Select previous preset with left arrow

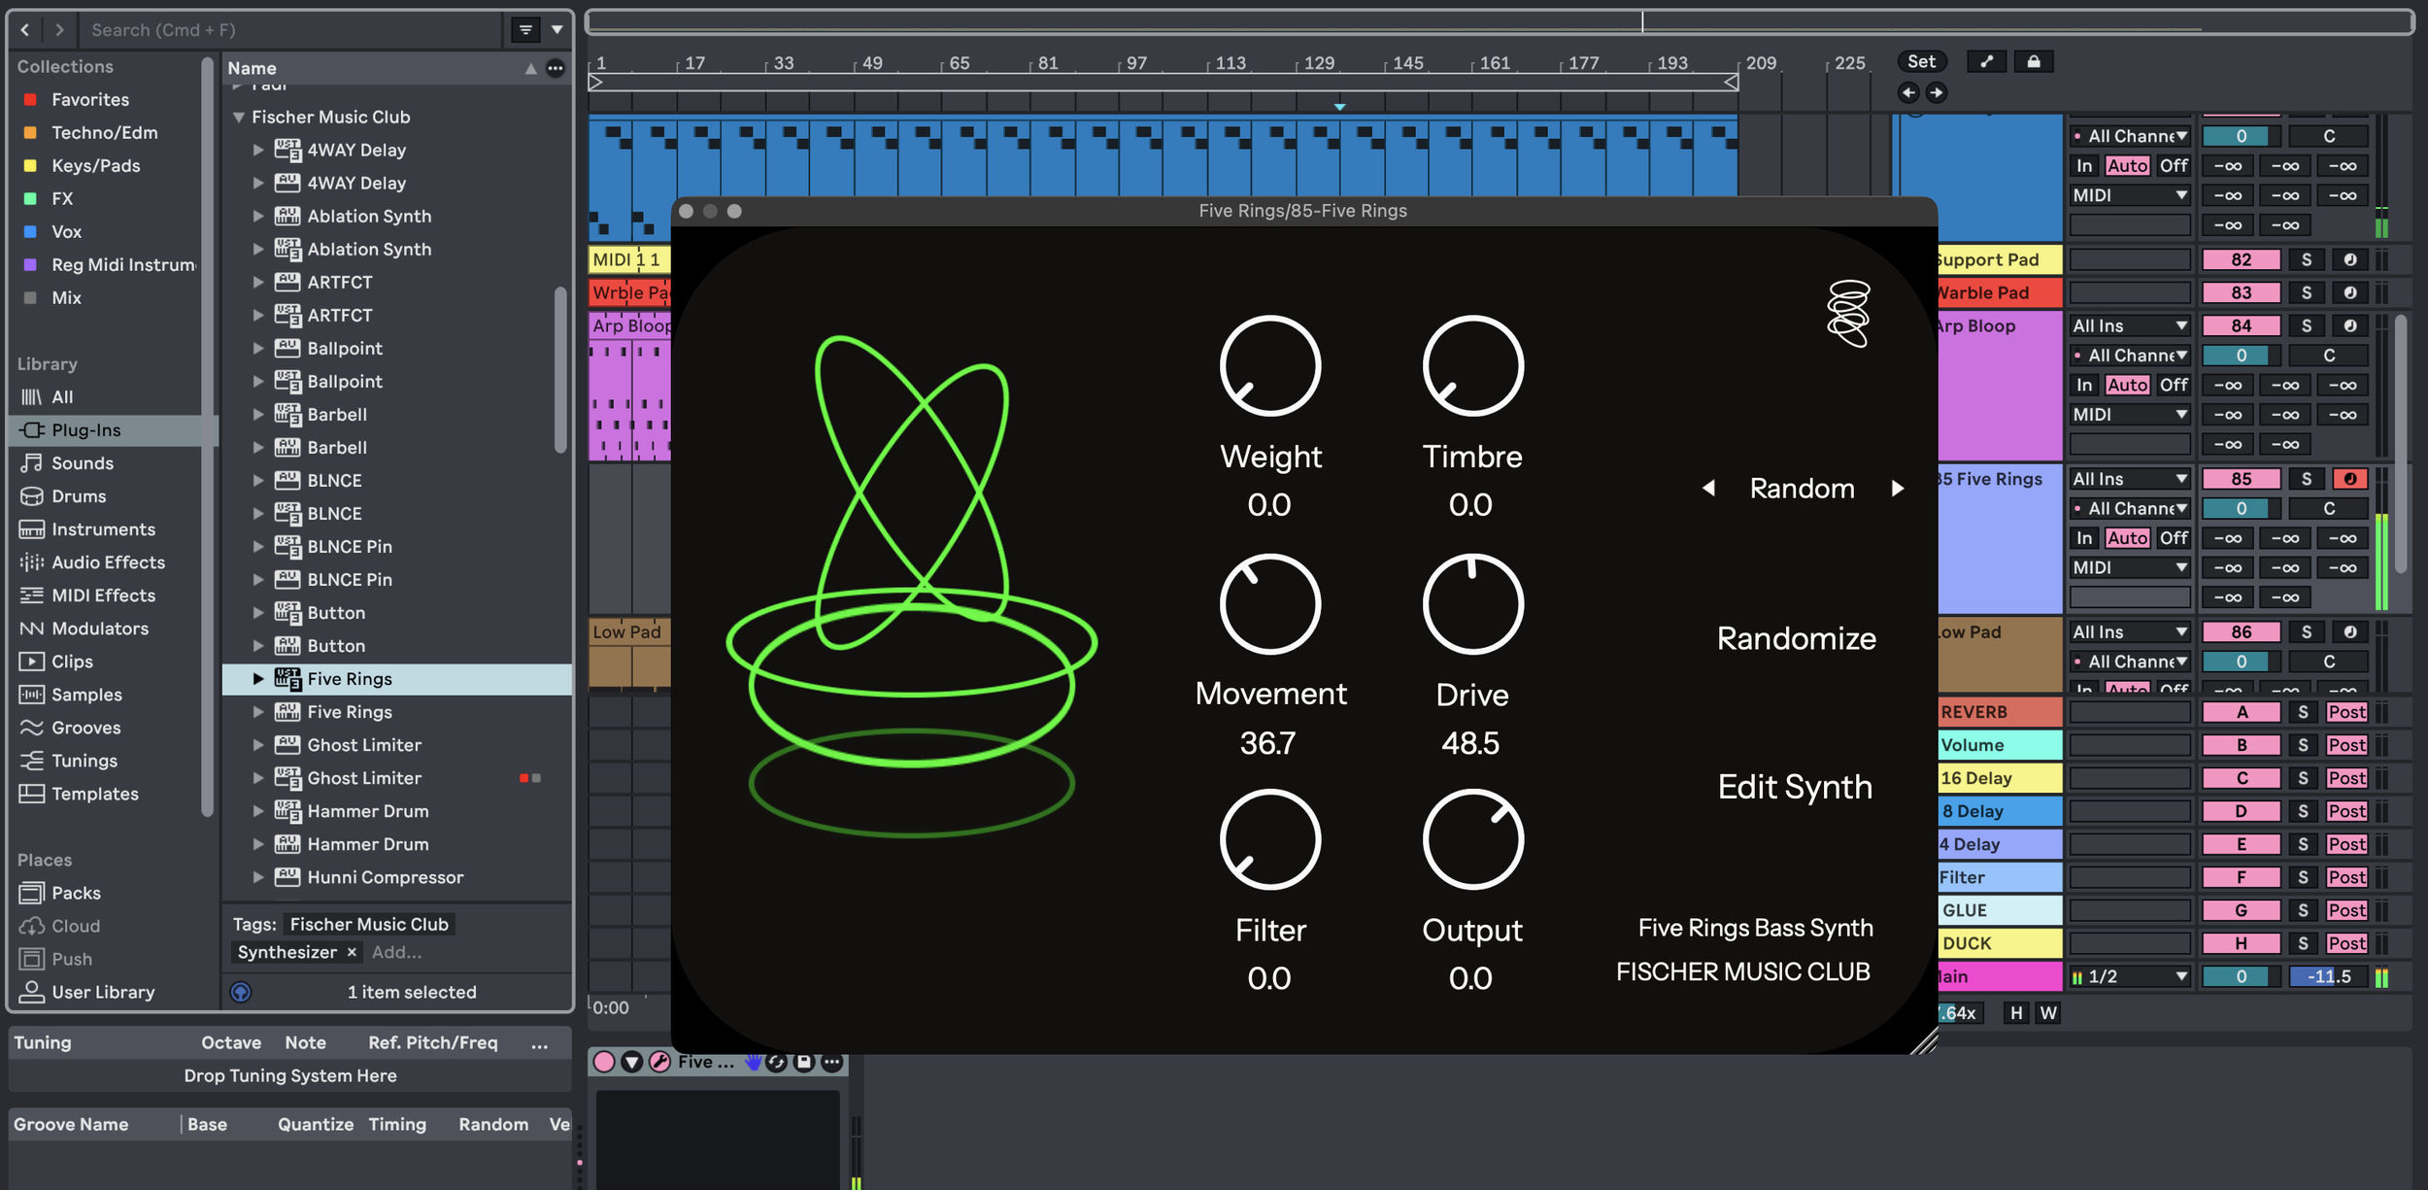tap(1708, 489)
